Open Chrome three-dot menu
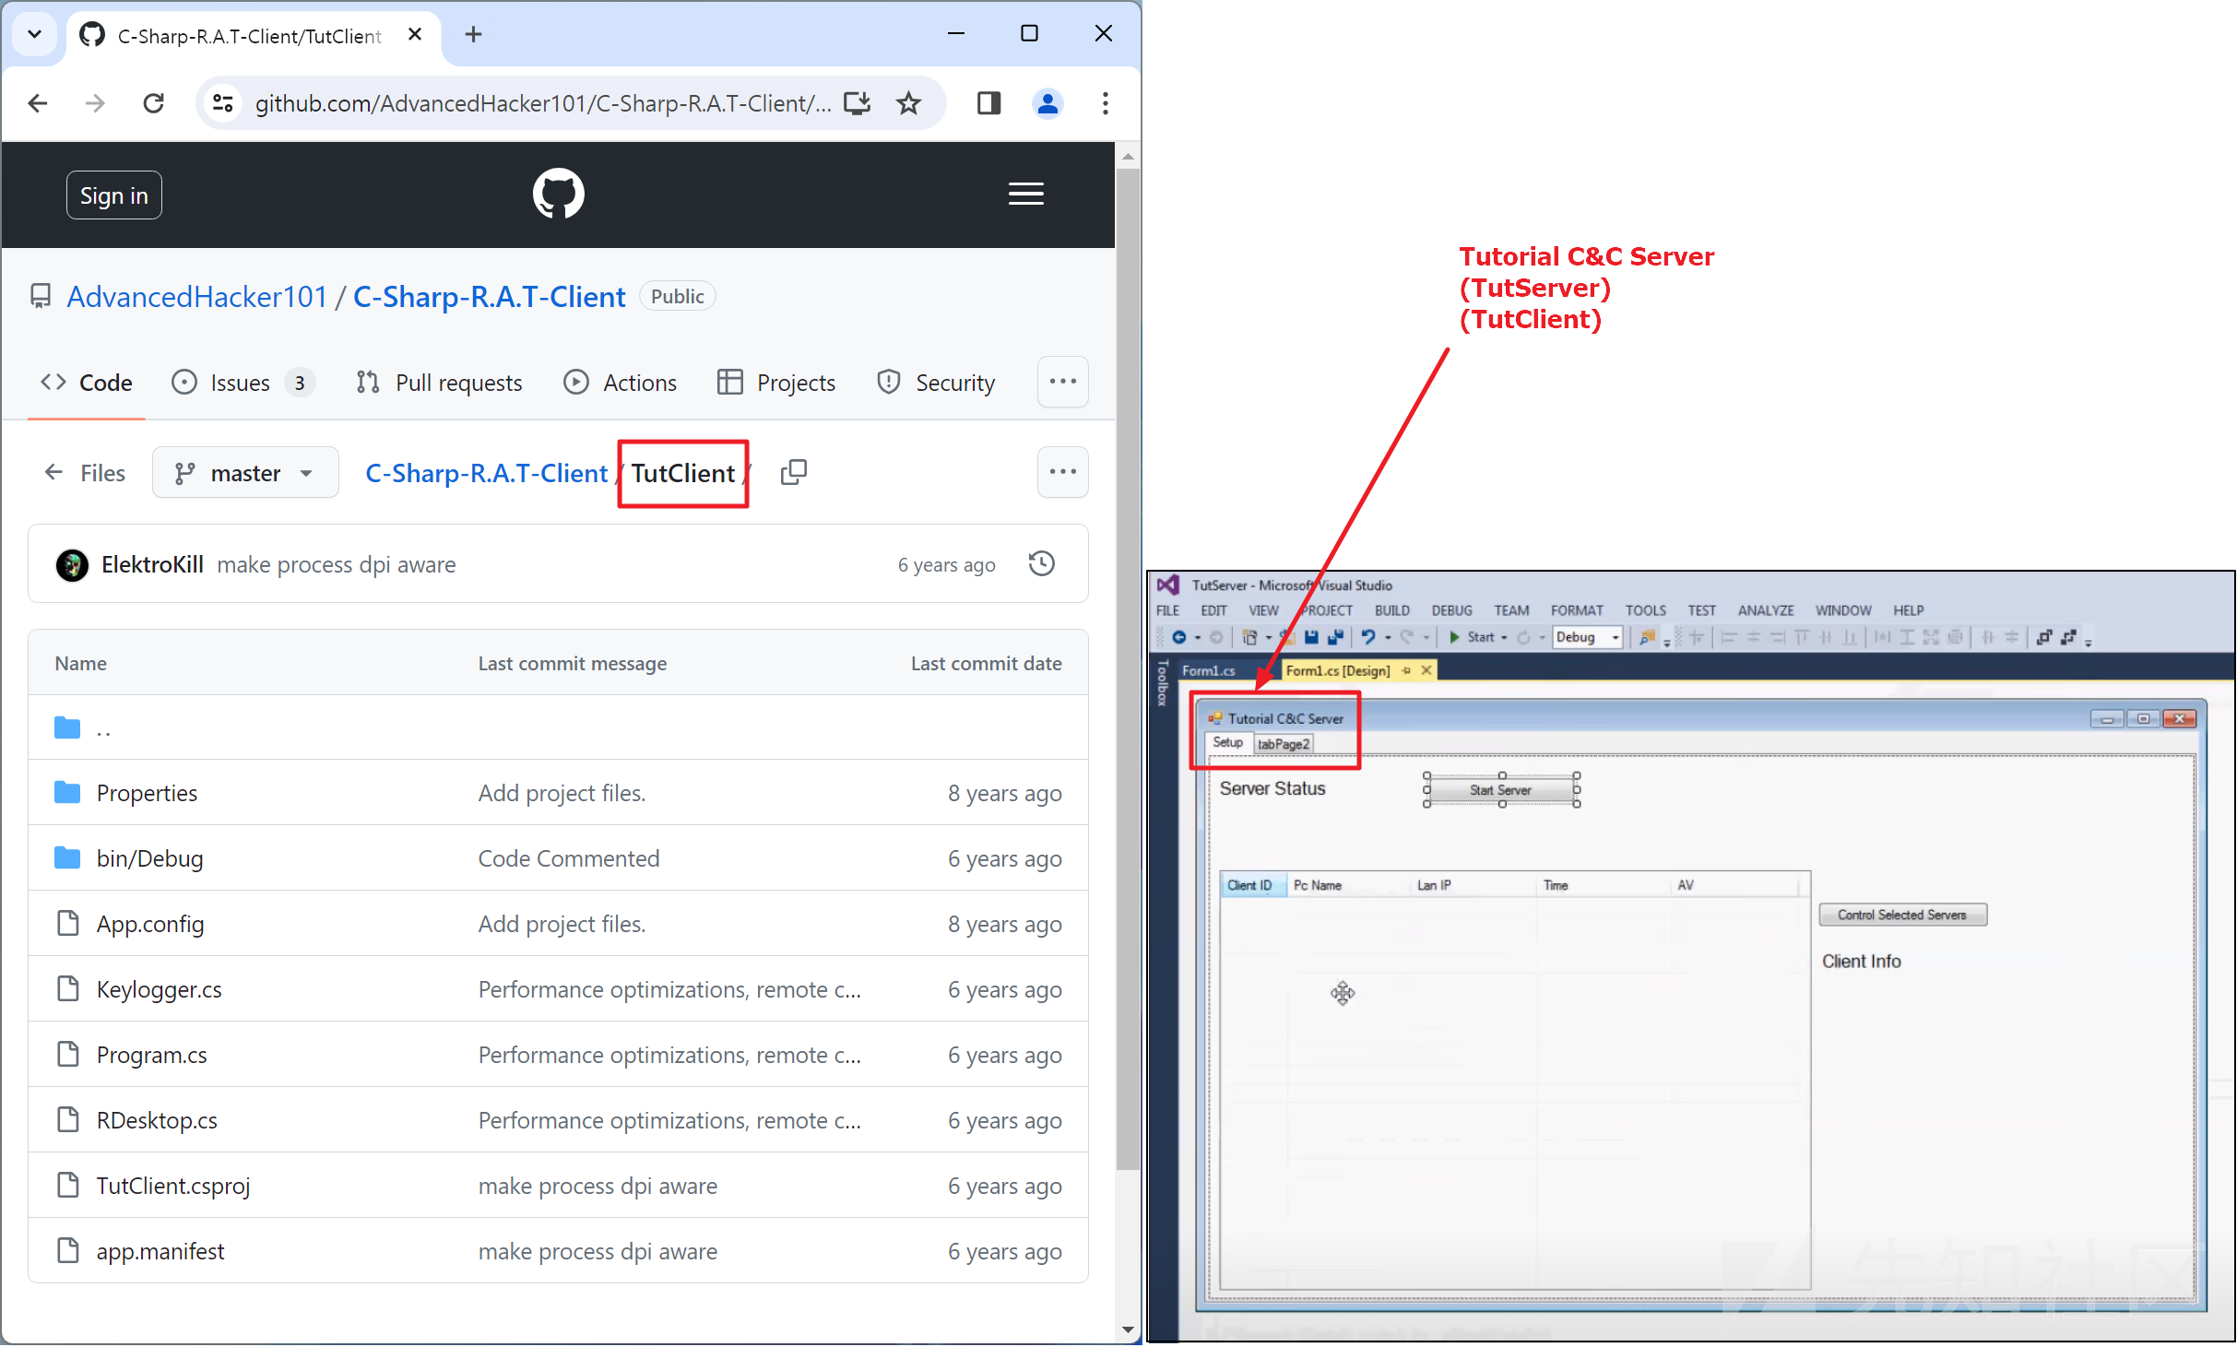The height and width of the screenshot is (1347, 2237). point(1105,103)
